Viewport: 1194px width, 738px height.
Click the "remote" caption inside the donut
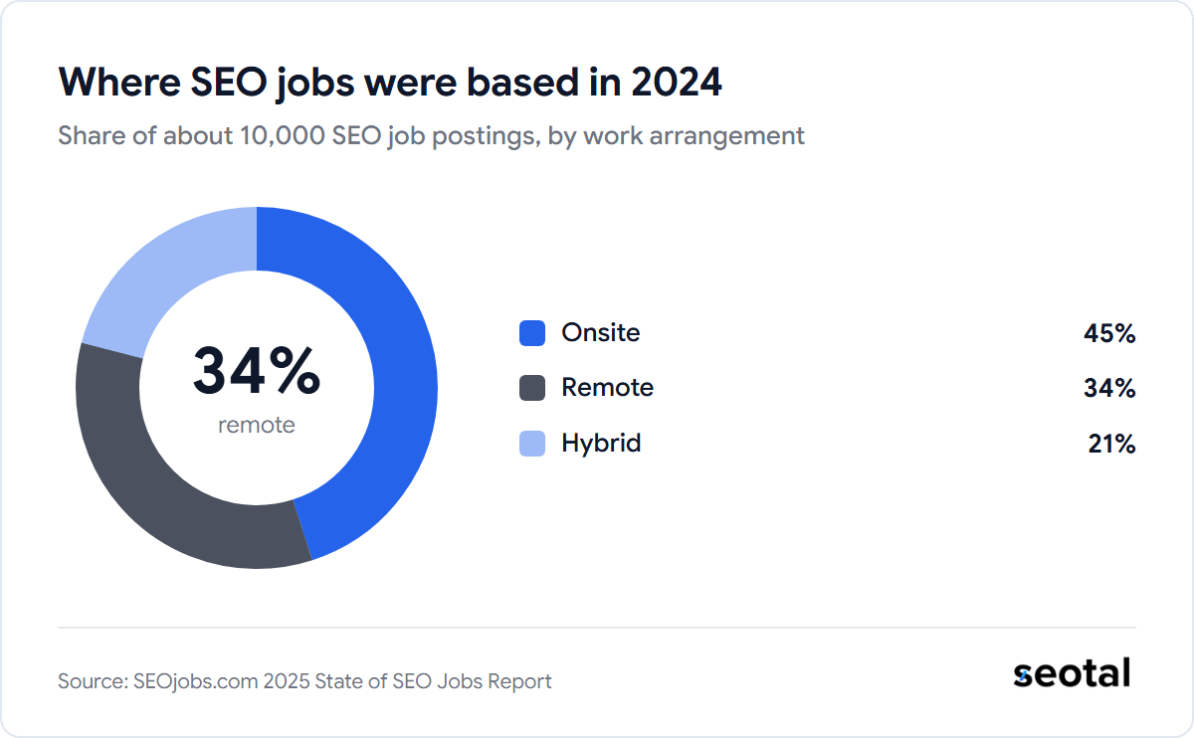click(257, 426)
